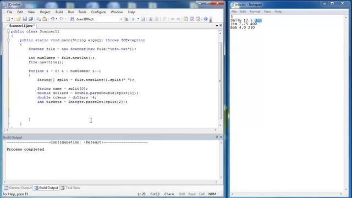Open the Notepad Help menu
The image size is (352, 198).
pos(278,12)
